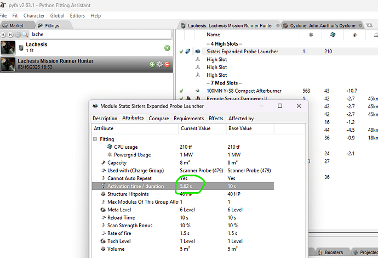Open the Help menu
378x258 pixels.
pos(96,16)
